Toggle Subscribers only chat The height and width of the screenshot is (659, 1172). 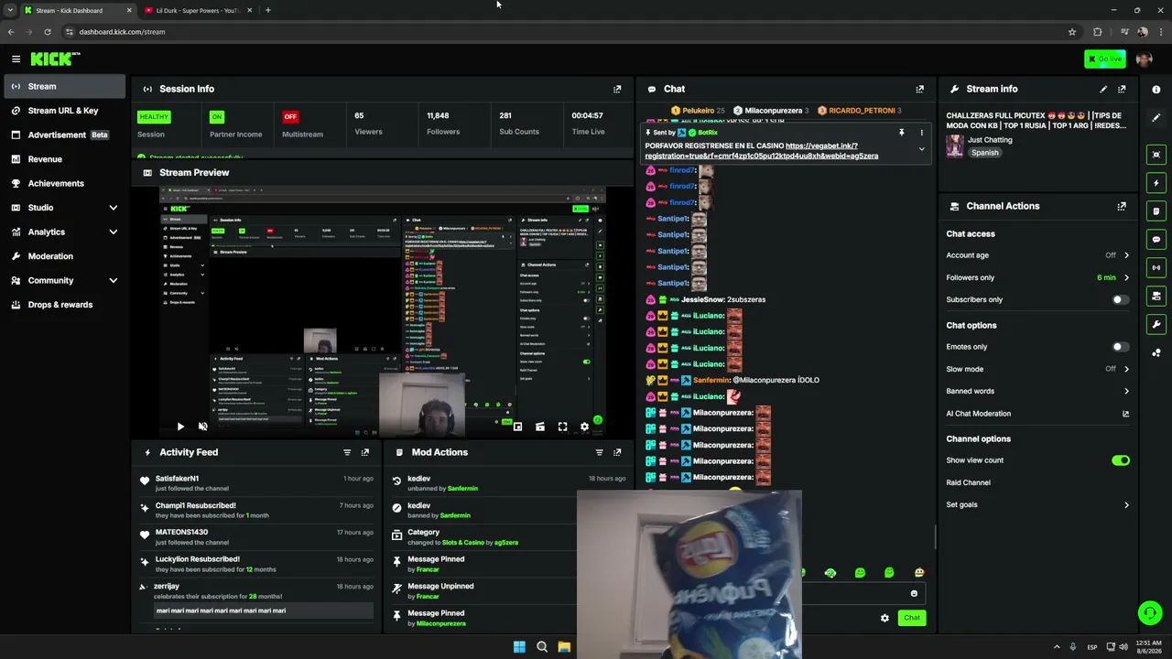coord(1120,299)
